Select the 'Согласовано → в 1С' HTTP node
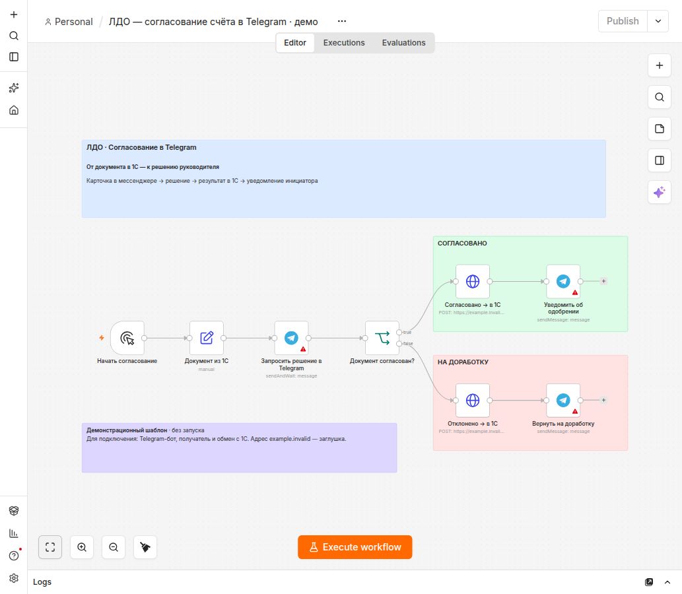 coord(473,281)
